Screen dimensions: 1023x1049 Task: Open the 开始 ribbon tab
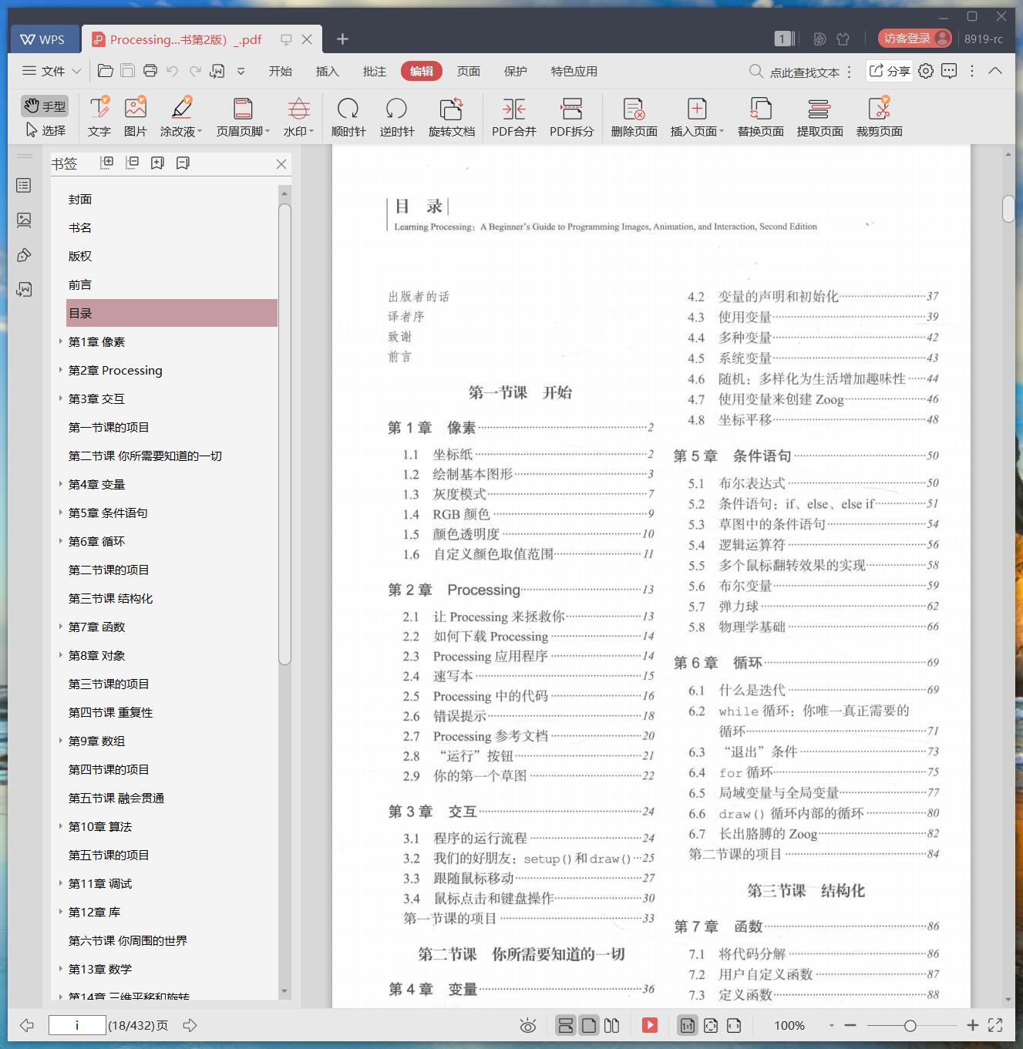point(281,71)
